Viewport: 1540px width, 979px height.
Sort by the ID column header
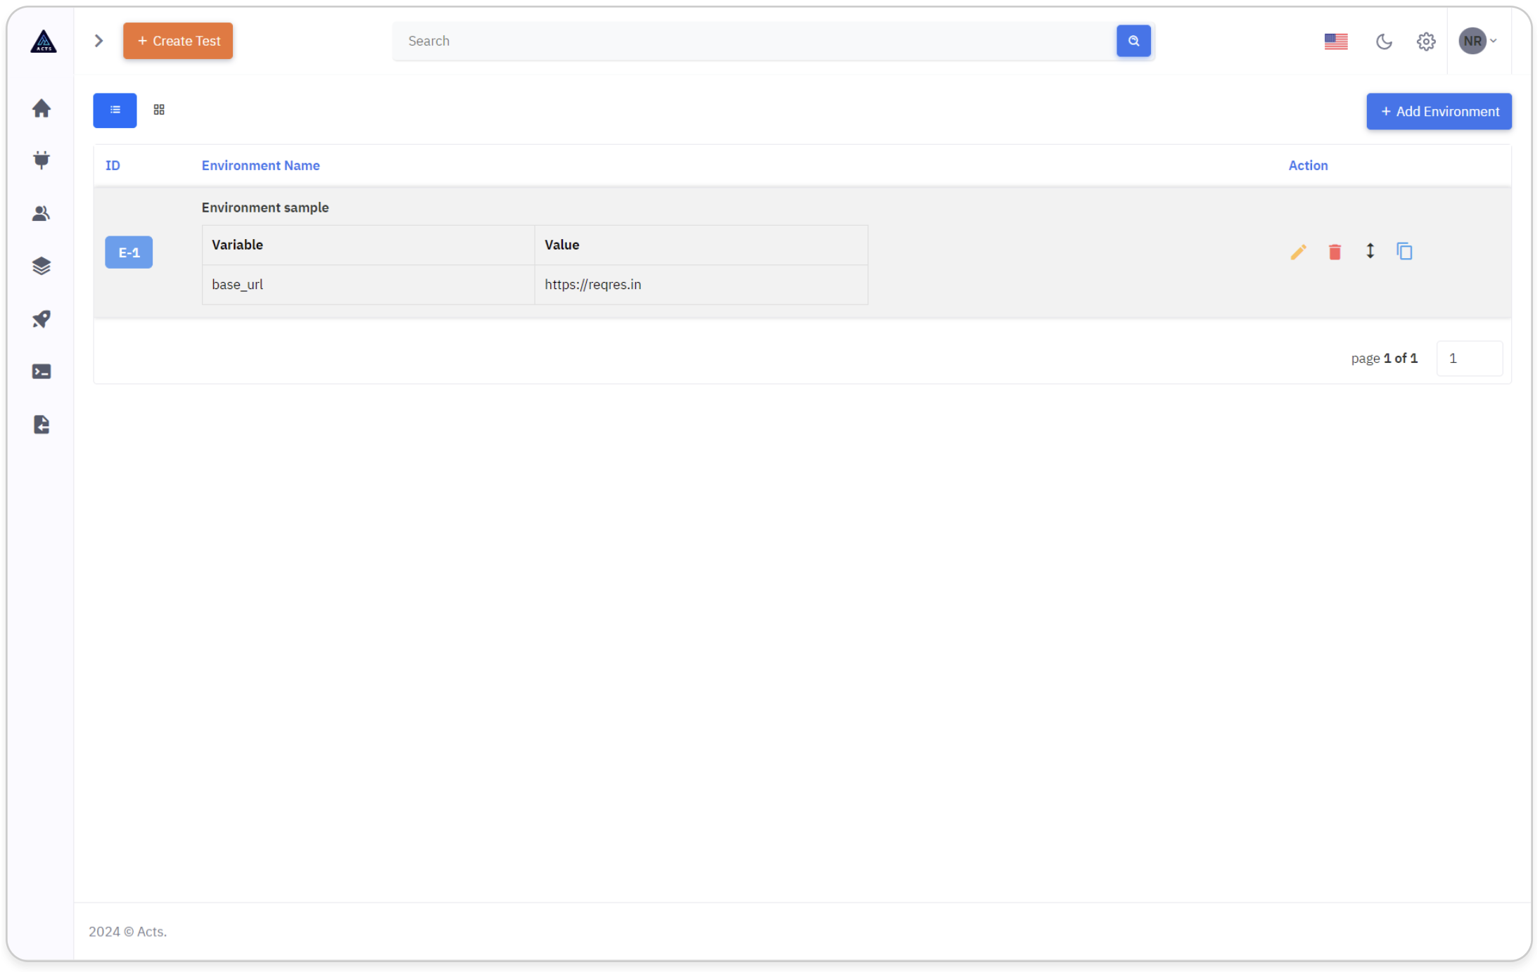pyautogui.click(x=113, y=165)
